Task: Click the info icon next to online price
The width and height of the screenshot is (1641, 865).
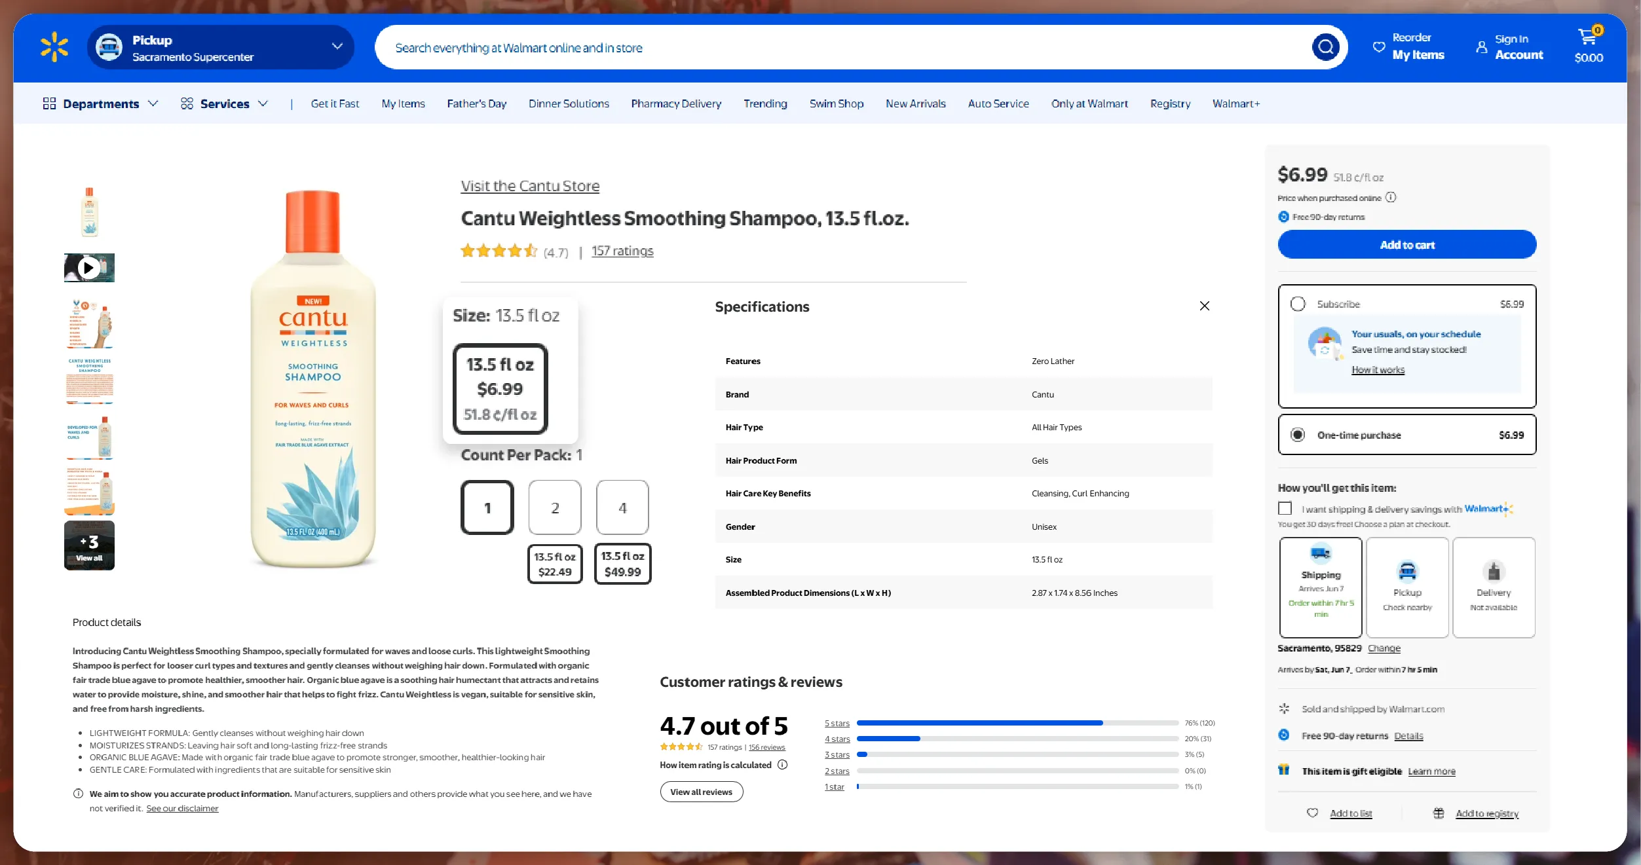Action: [x=1391, y=197]
